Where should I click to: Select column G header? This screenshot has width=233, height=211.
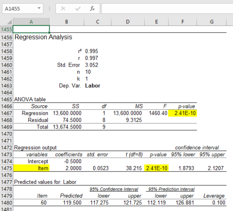click(212, 22)
